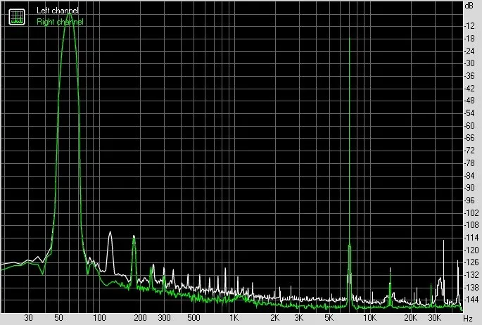Click the white left-channel peak near 120 Hz
The height and width of the screenshot is (325, 482).
pos(110,232)
